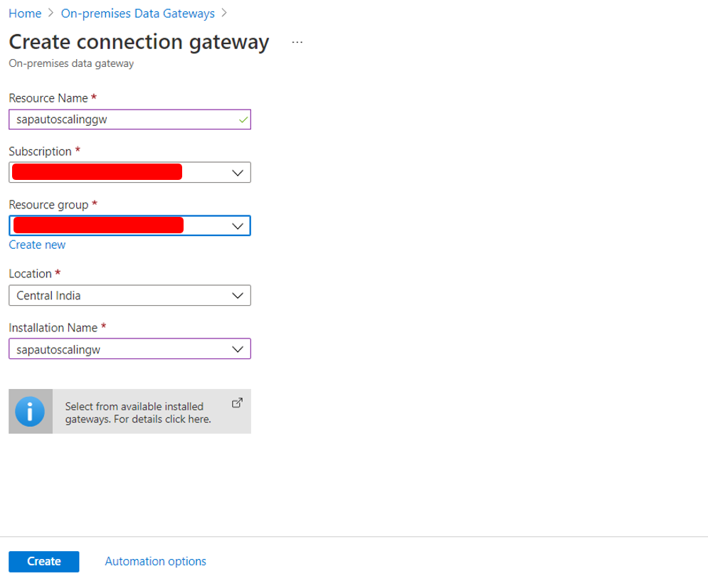Click breadcrumb chevron after Home
Image resolution: width=708 pixels, height=581 pixels.
(x=51, y=13)
